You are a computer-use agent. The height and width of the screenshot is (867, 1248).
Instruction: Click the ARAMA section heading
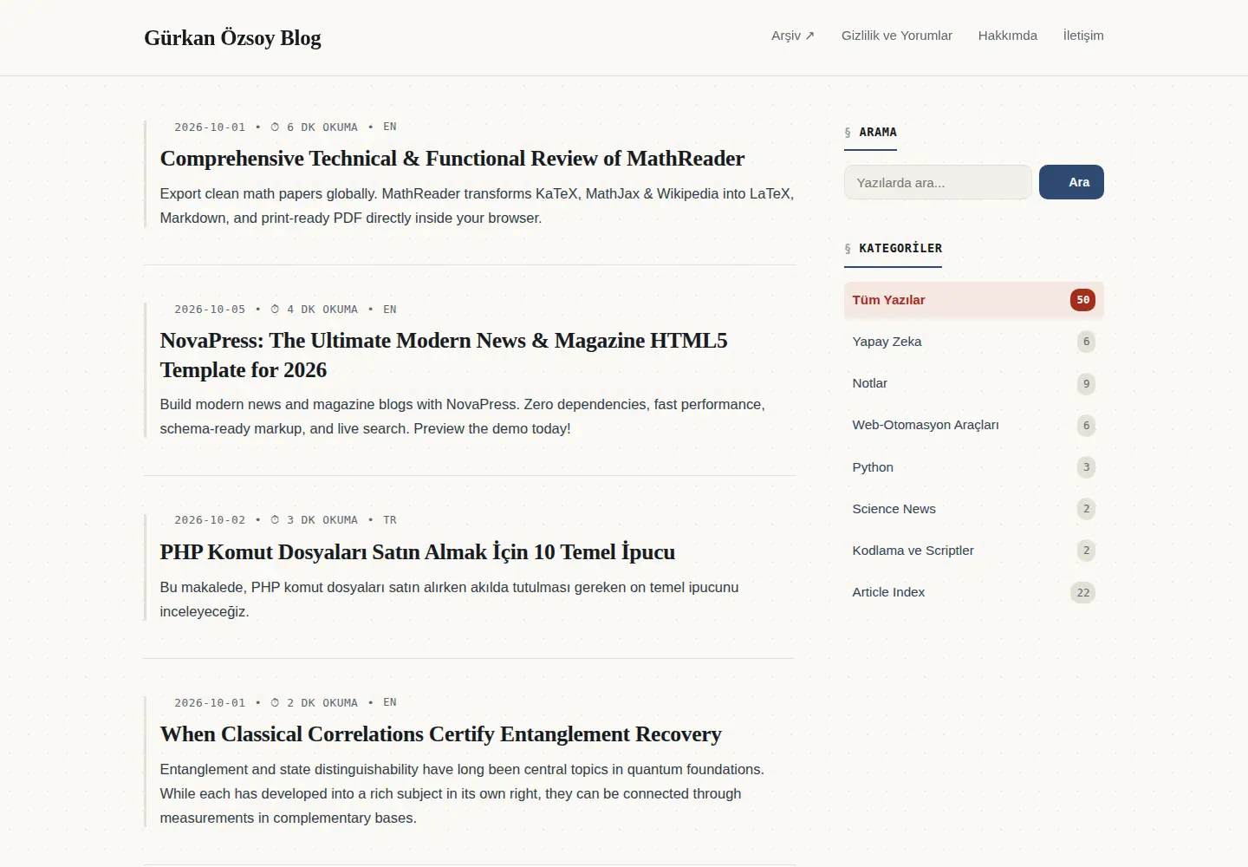click(x=870, y=132)
